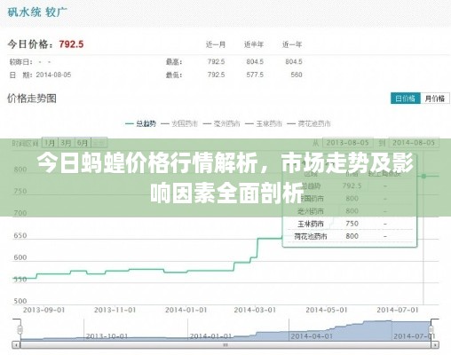Click the horizontal scrollbar thumb grip
Viewport: 451px width, 355px height.
point(225,345)
